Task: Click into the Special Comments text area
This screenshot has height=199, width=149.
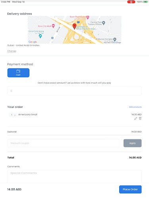Action: point(74,177)
